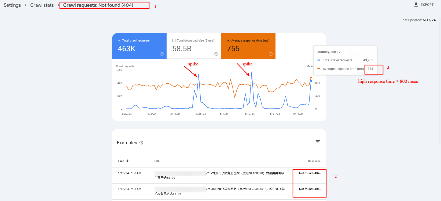
Task: Navigate to Crawl stats breadcrumb
Action: (x=42, y=5)
